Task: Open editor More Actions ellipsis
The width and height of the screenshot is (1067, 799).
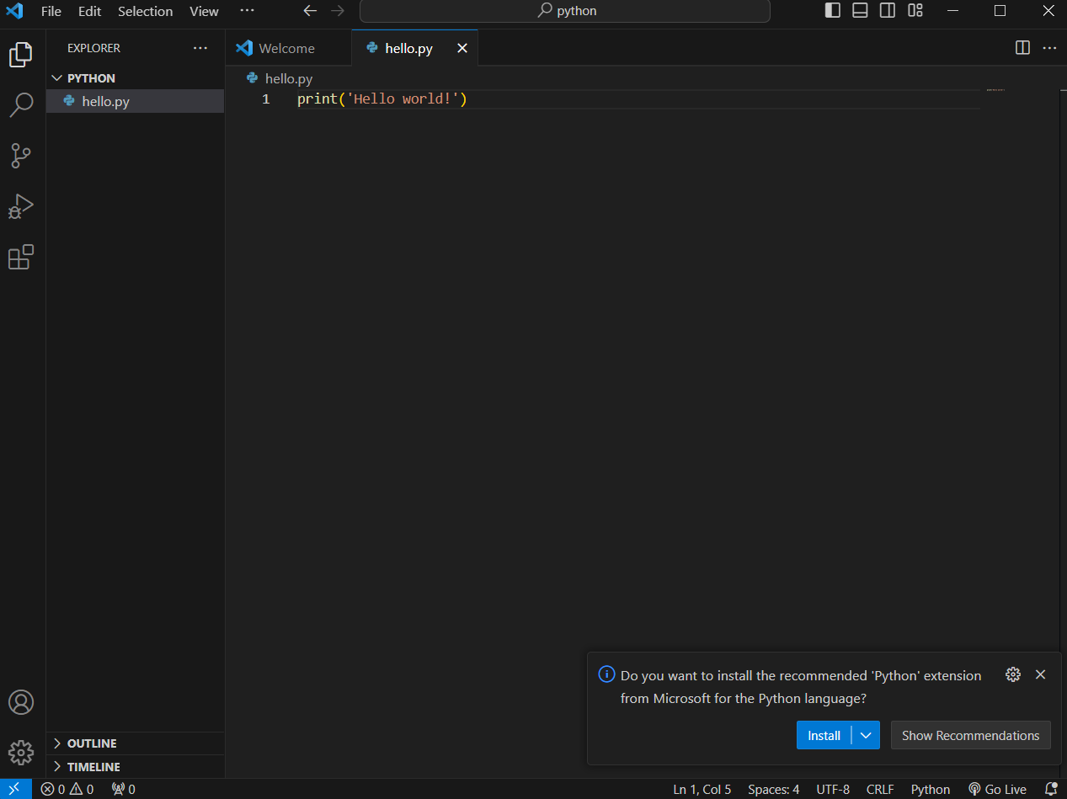Action: pyautogui.click(x=1049, y=48)
